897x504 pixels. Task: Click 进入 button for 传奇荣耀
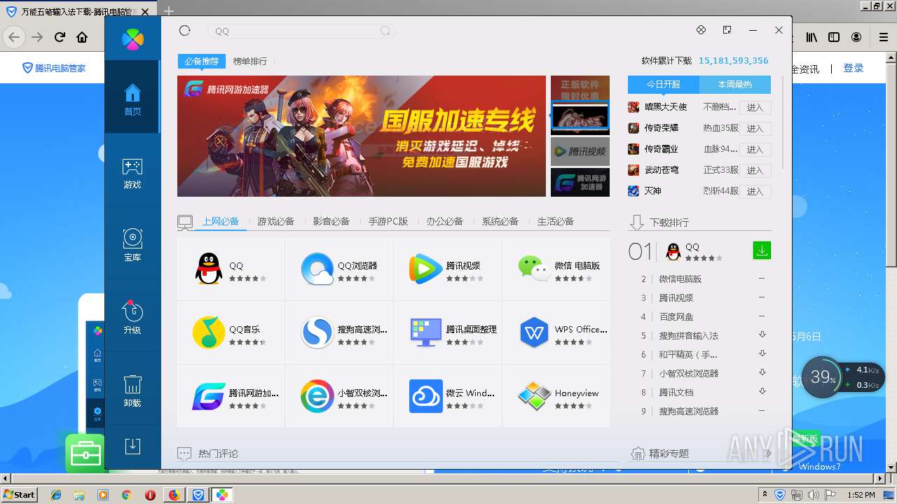point(755,129)
